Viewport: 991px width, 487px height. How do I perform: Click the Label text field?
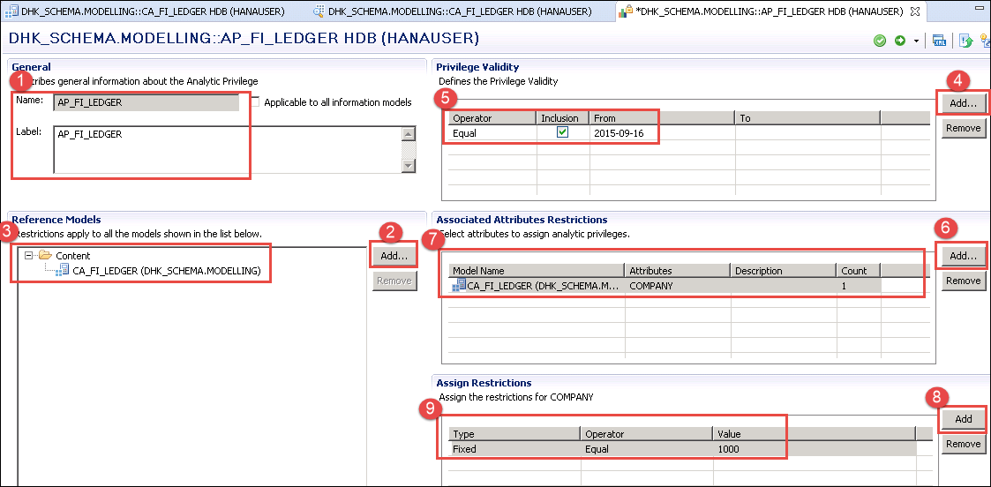pyautogui.click(x=226, y=148)
